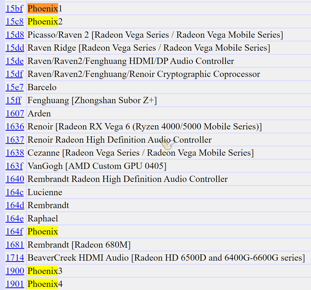Image resolution: width=311 pixels, height=290 pixels.
Task: Click the 1900 Phoenix3 ID link
Action: point(15,271)
